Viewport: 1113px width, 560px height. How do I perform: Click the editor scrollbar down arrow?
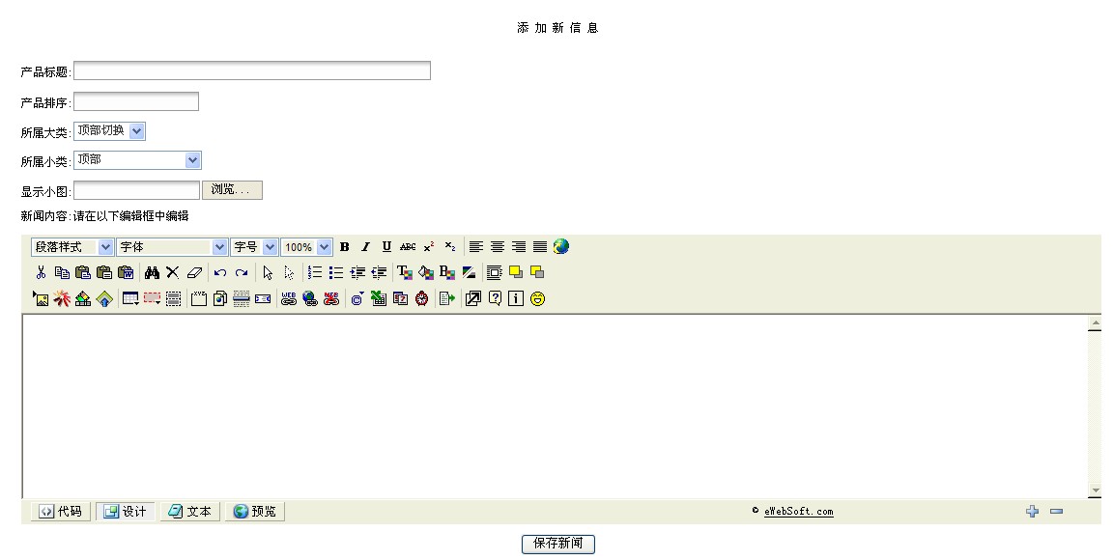pyautogui.click(x=1096, y=490)
